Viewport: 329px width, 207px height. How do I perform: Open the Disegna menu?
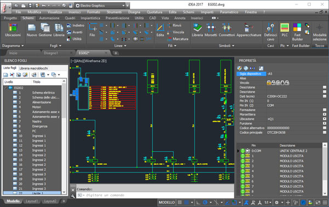(x=134, y=12)
